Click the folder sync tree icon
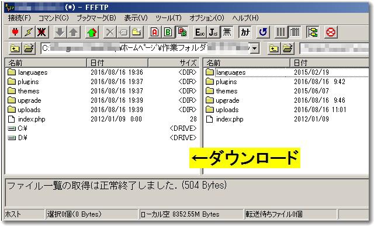Screen dimensions: 374x226 [312, 32]
